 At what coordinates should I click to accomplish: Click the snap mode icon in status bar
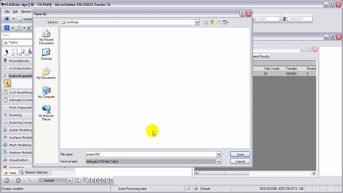pos(188,188)
